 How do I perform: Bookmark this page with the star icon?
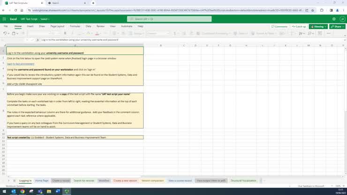(x=313, y=10)
